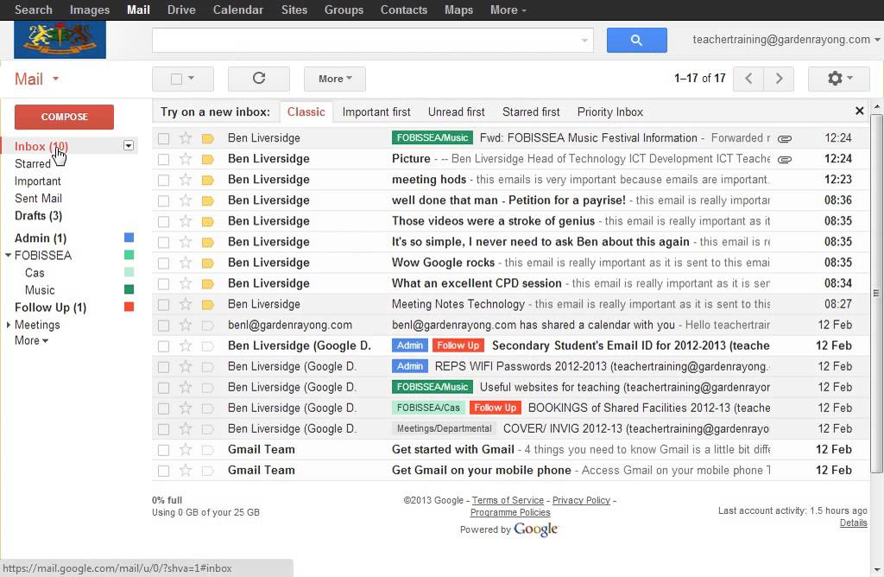
Task: Check the 'BOOKINGS of Shared Facilities' email
Action: point(163,409)
